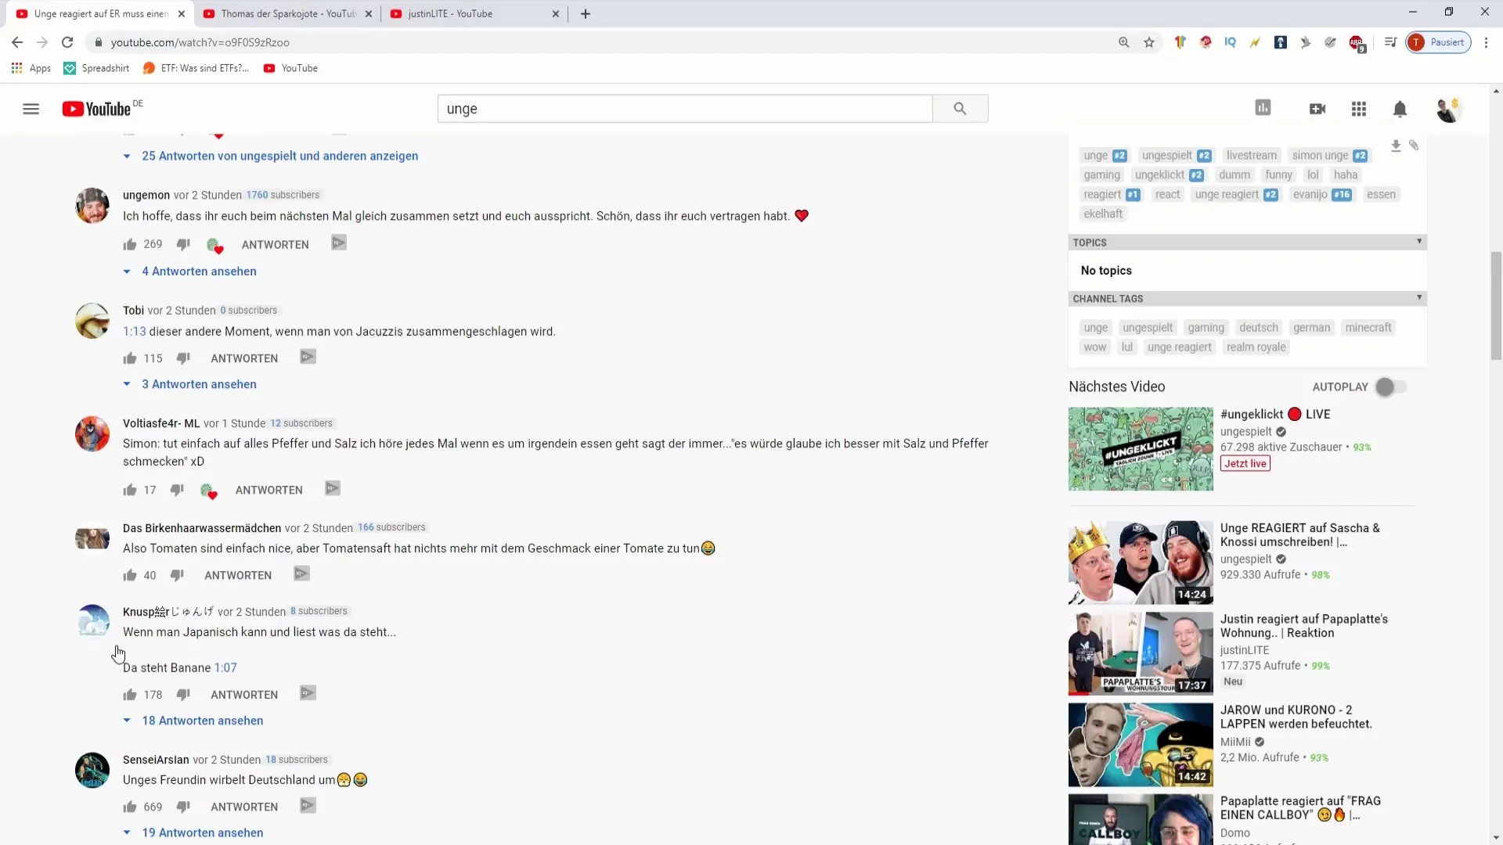The width and height of the screenshot is (1503, 845).
Task: Go to the YouTube home logo
Action: coord(97,109)
